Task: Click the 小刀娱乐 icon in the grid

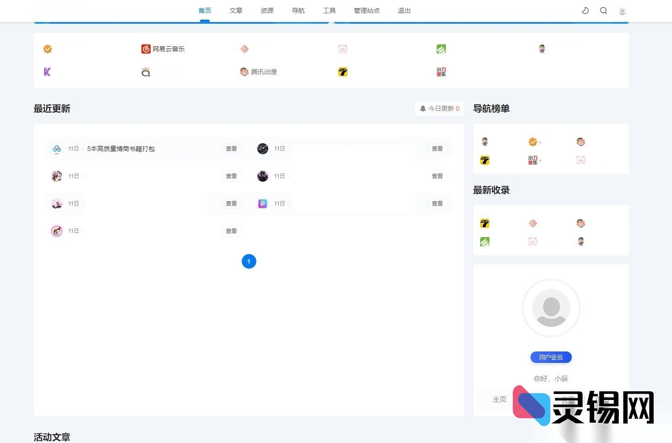Action: pos(441,71)
